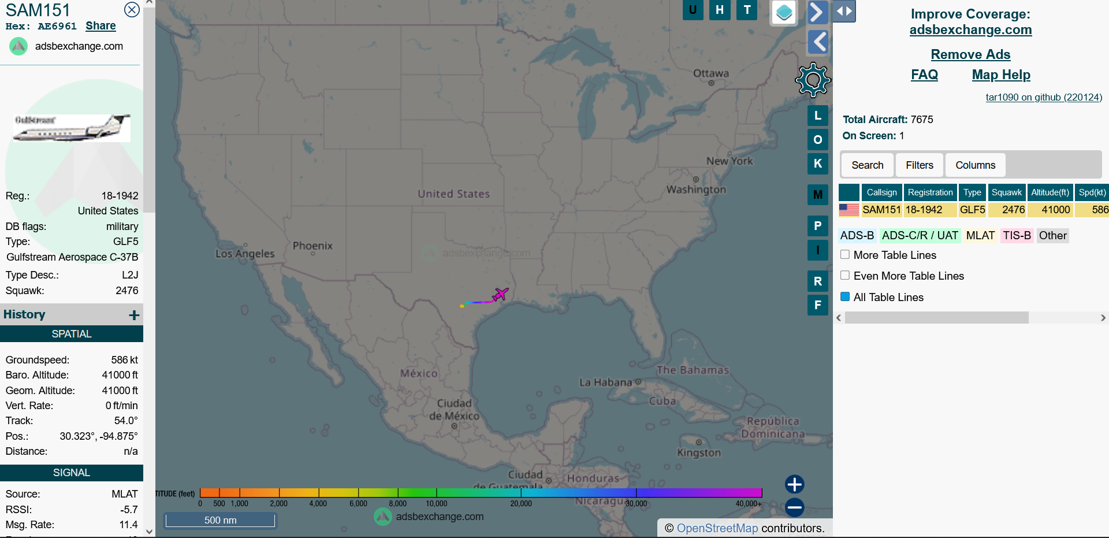Click the Hex AE6961 text

coord(41,27)
